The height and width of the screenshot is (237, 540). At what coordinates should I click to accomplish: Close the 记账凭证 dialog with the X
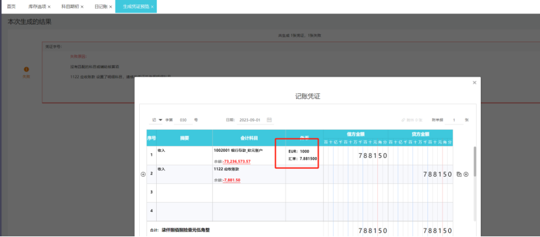[474, 82]
